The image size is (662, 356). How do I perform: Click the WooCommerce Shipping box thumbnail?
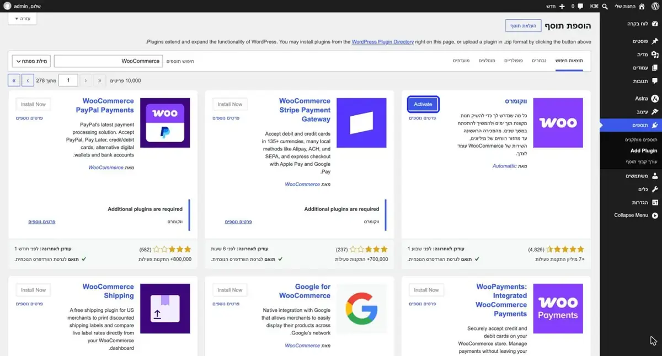(165, 309)
